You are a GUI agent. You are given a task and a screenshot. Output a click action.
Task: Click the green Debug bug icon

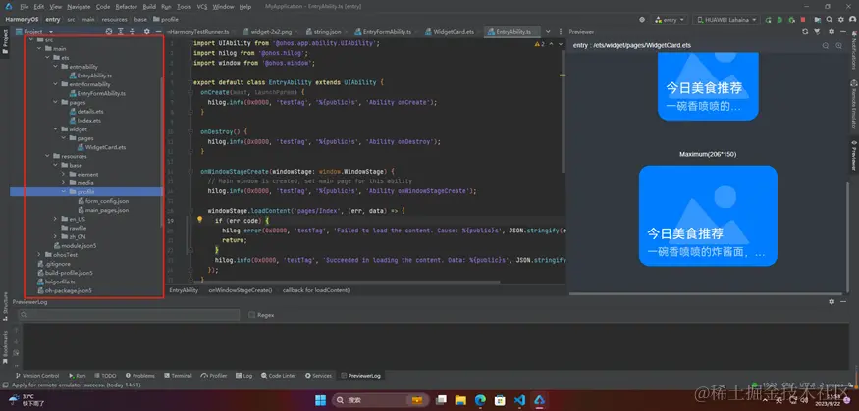point(779,20)
